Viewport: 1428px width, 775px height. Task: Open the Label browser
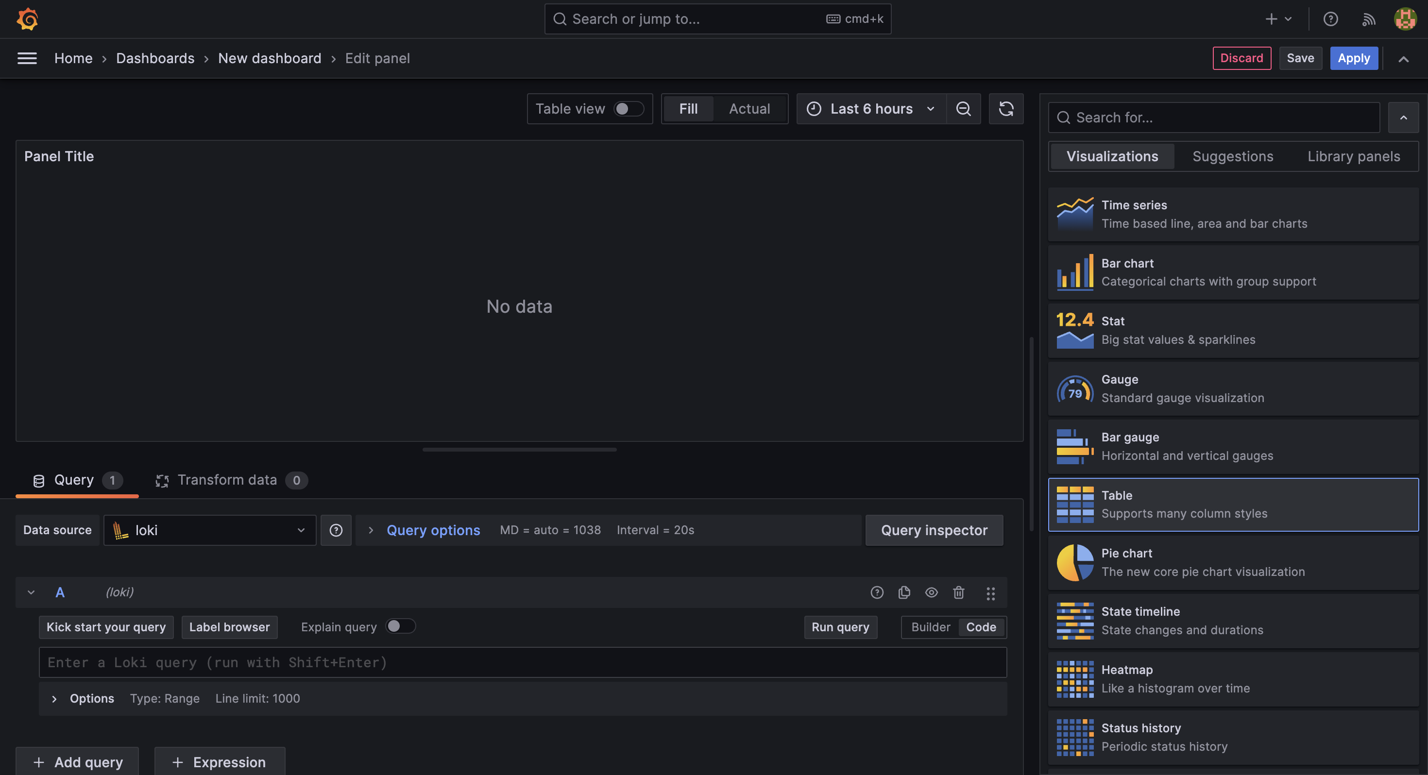(x=229, y=627)
